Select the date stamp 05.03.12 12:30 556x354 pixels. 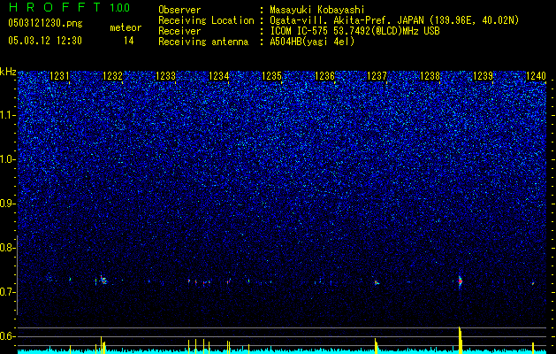coord(45,41)
